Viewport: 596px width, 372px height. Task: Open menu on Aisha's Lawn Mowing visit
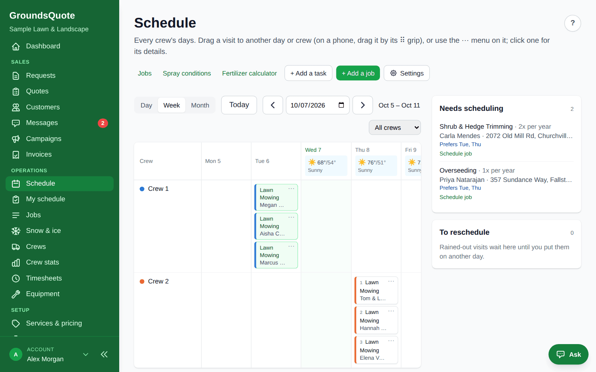(291, 217)
